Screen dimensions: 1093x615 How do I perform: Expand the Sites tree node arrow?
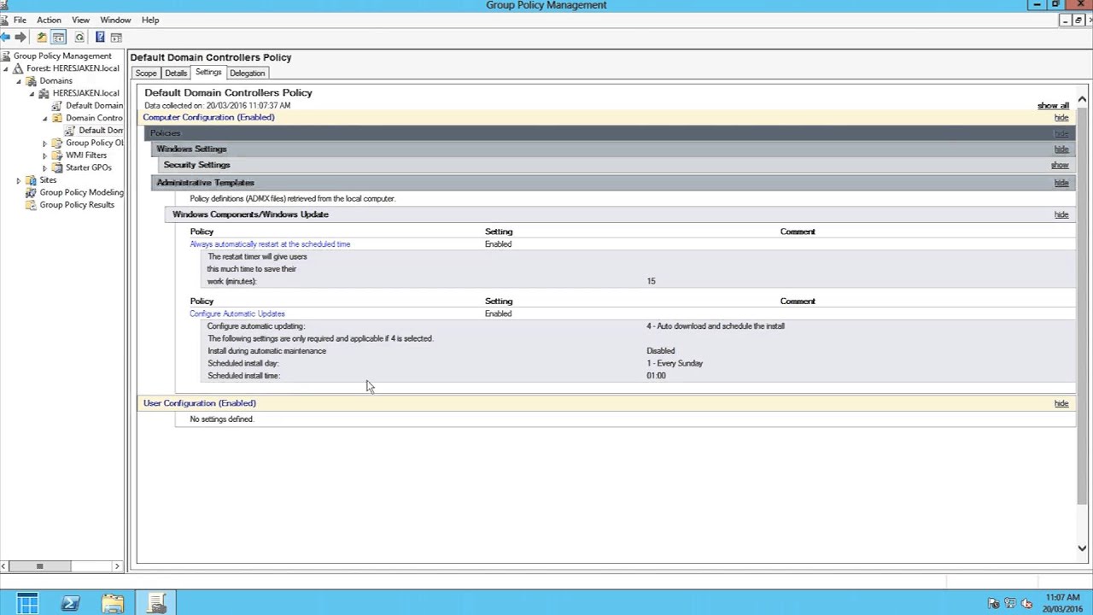[x=19, y=180]
